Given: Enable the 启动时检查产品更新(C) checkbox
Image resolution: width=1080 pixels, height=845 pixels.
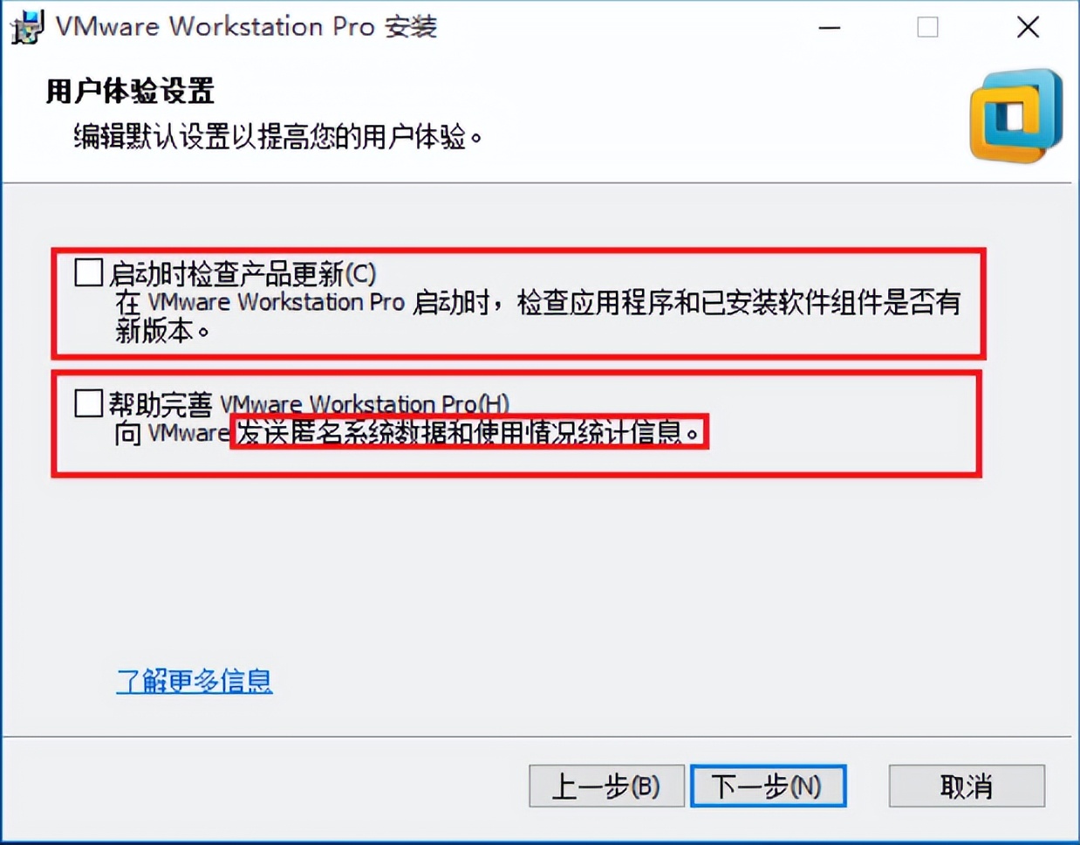Looking at the screenshot, I should pos(88,272).
